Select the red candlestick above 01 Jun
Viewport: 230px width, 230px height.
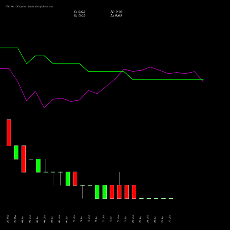click(23, 159)
